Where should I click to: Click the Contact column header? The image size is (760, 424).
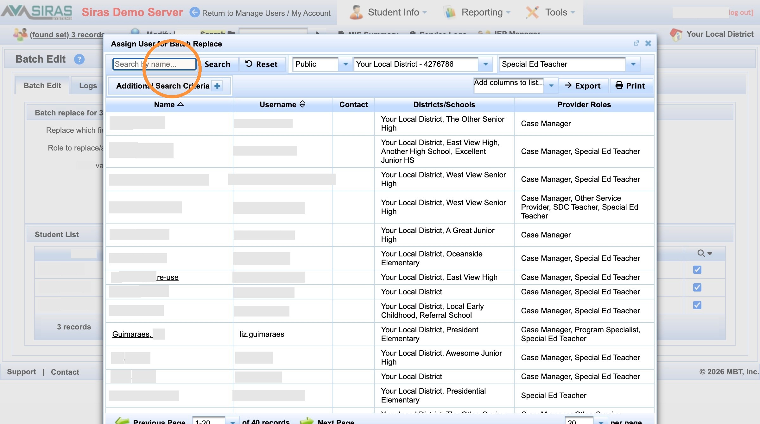pyautogui.click(x=353, y=104)
